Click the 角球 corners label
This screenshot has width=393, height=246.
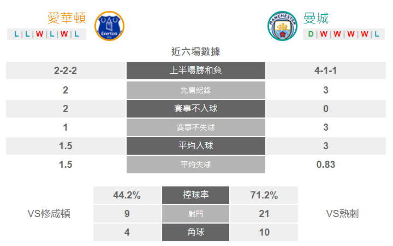pyautogui.click(x=195, y=232)
